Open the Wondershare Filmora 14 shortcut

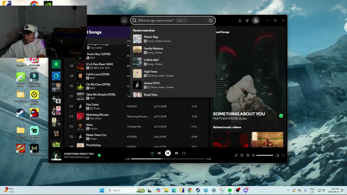34,80
